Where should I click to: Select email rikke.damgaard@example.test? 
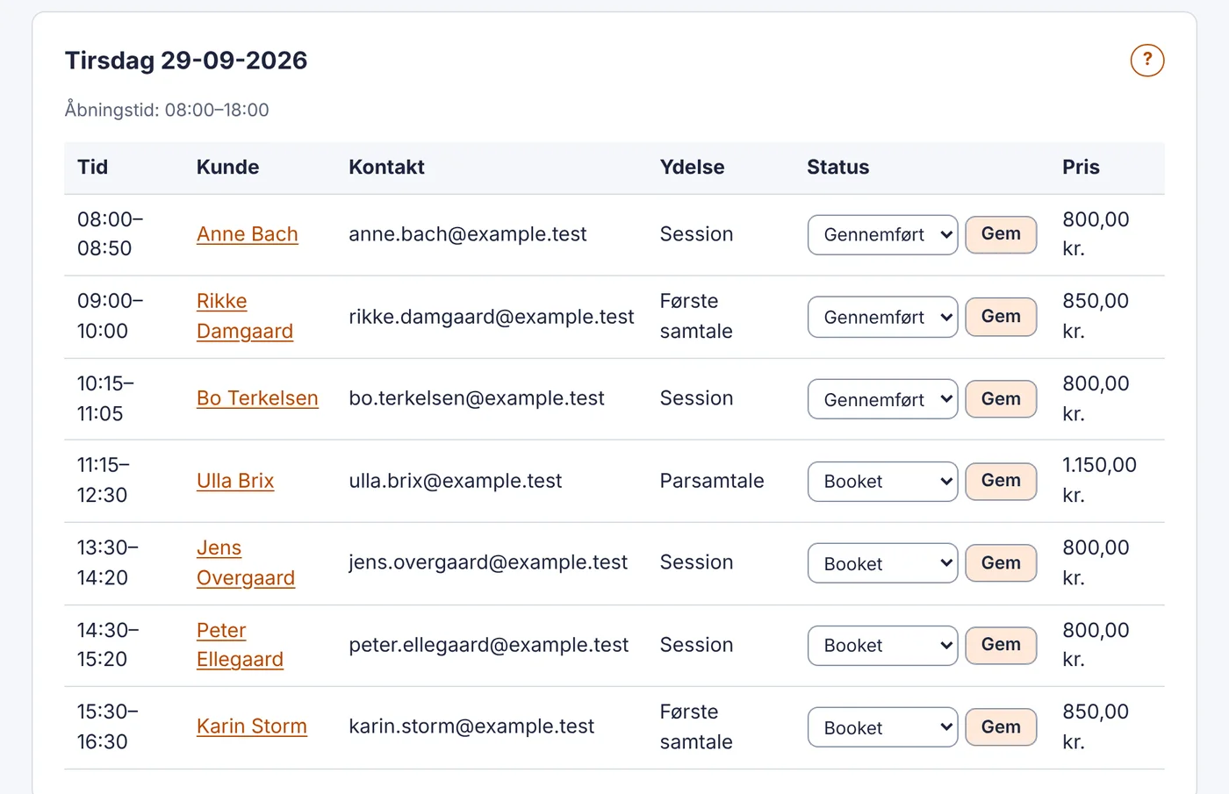492,317
